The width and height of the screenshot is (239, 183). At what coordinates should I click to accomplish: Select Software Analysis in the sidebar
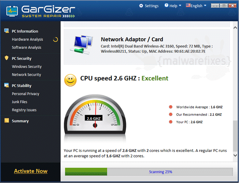[27, 48]
